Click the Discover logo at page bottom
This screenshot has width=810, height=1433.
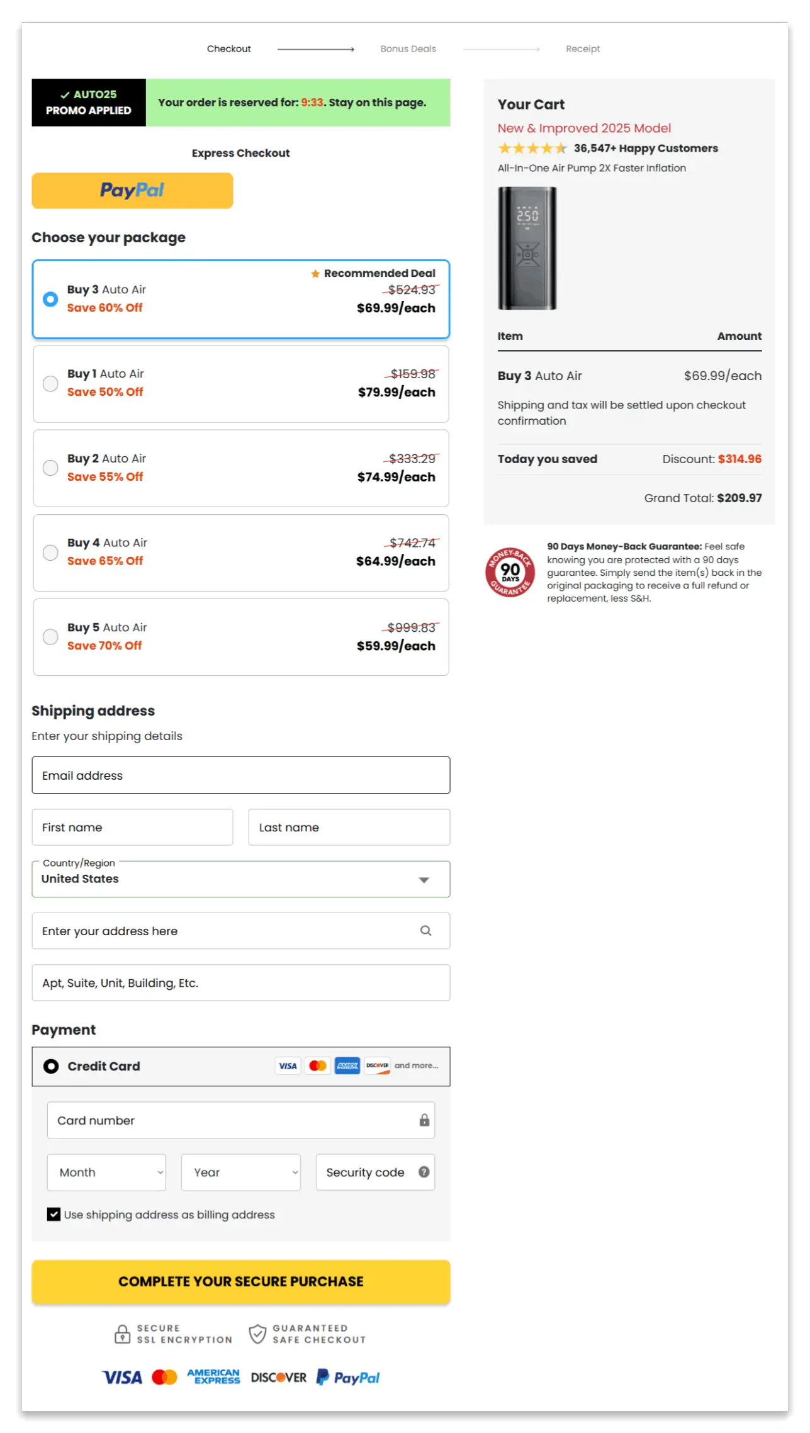[x=279, y=1377]
